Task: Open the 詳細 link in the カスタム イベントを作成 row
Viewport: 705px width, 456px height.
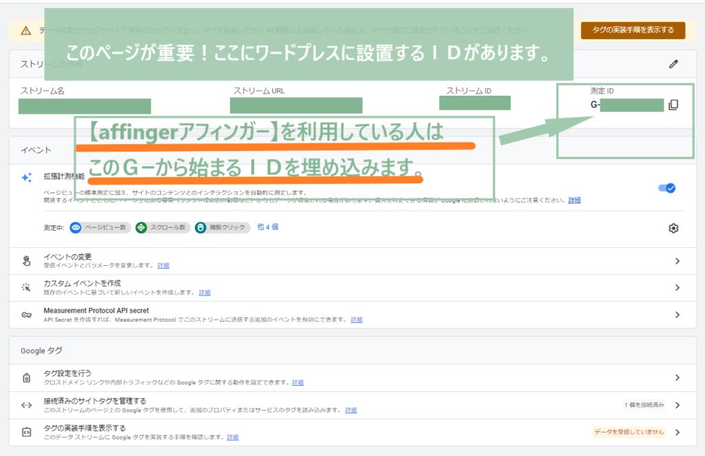Action: pos(204,292)
